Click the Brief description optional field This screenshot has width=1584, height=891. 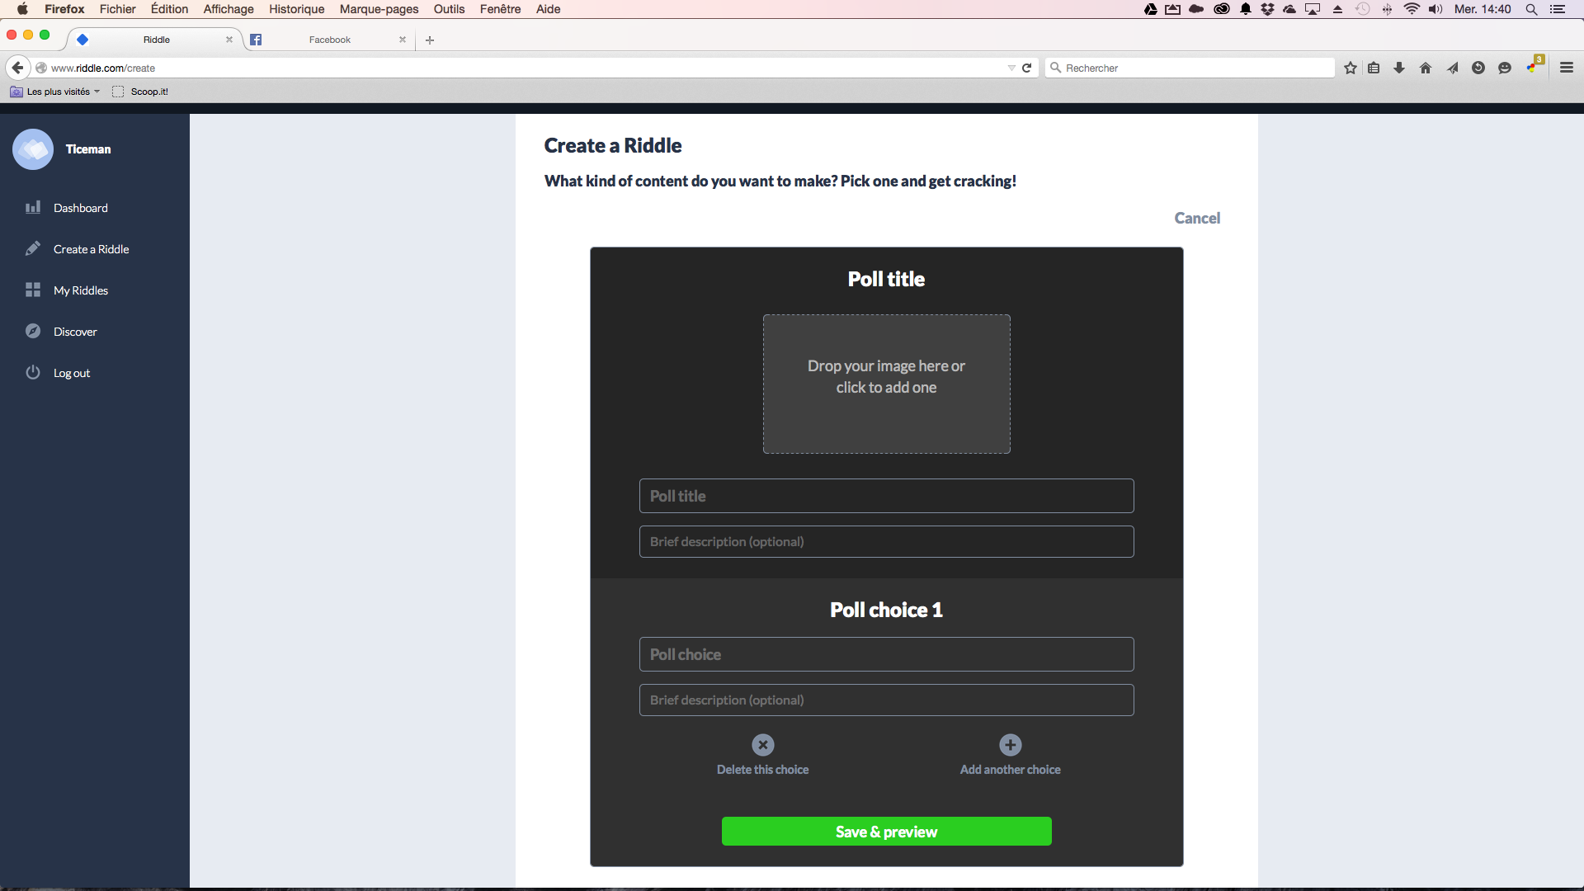887,540
